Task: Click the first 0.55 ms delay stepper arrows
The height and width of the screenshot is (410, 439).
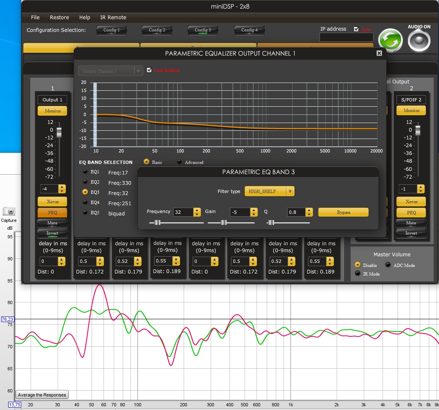Action: tap(176, 261)
